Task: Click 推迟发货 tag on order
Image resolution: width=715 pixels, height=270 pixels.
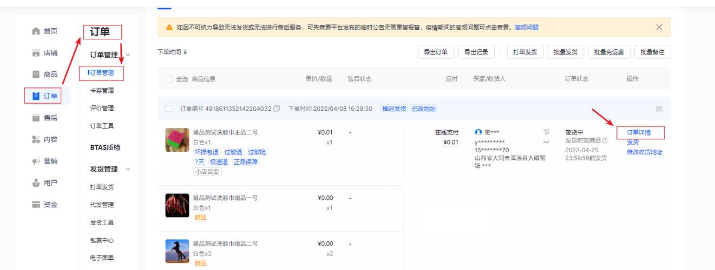Action: [393, 109]
